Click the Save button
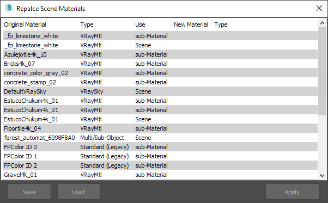Image resolution: width=328 pixels, height=203 pixels. pyautogui.click(x=29, y=192)
